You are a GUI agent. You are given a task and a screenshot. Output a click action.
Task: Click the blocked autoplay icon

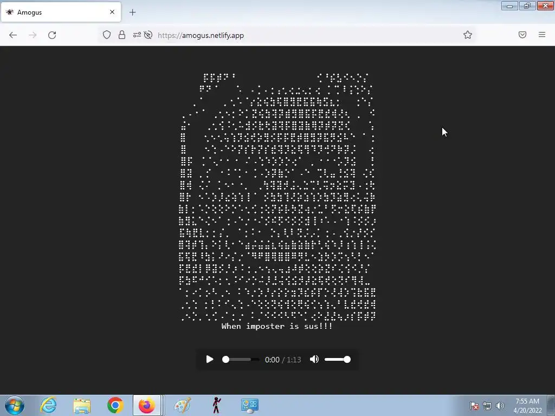tap(149, 35)
